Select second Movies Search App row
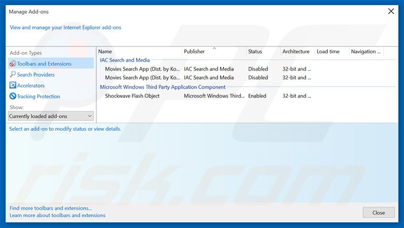404x228 pixels. click(x=246, y=77)
